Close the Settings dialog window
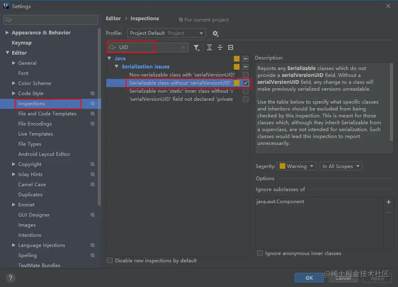Viewport: 398px width, 287px height. coord(388,6)
